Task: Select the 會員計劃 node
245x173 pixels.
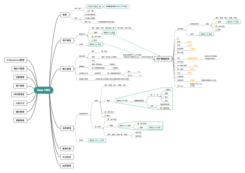Action: click(x=66, y=148)
